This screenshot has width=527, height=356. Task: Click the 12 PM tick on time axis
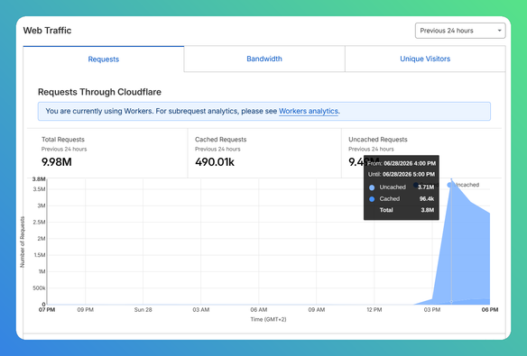374,310
